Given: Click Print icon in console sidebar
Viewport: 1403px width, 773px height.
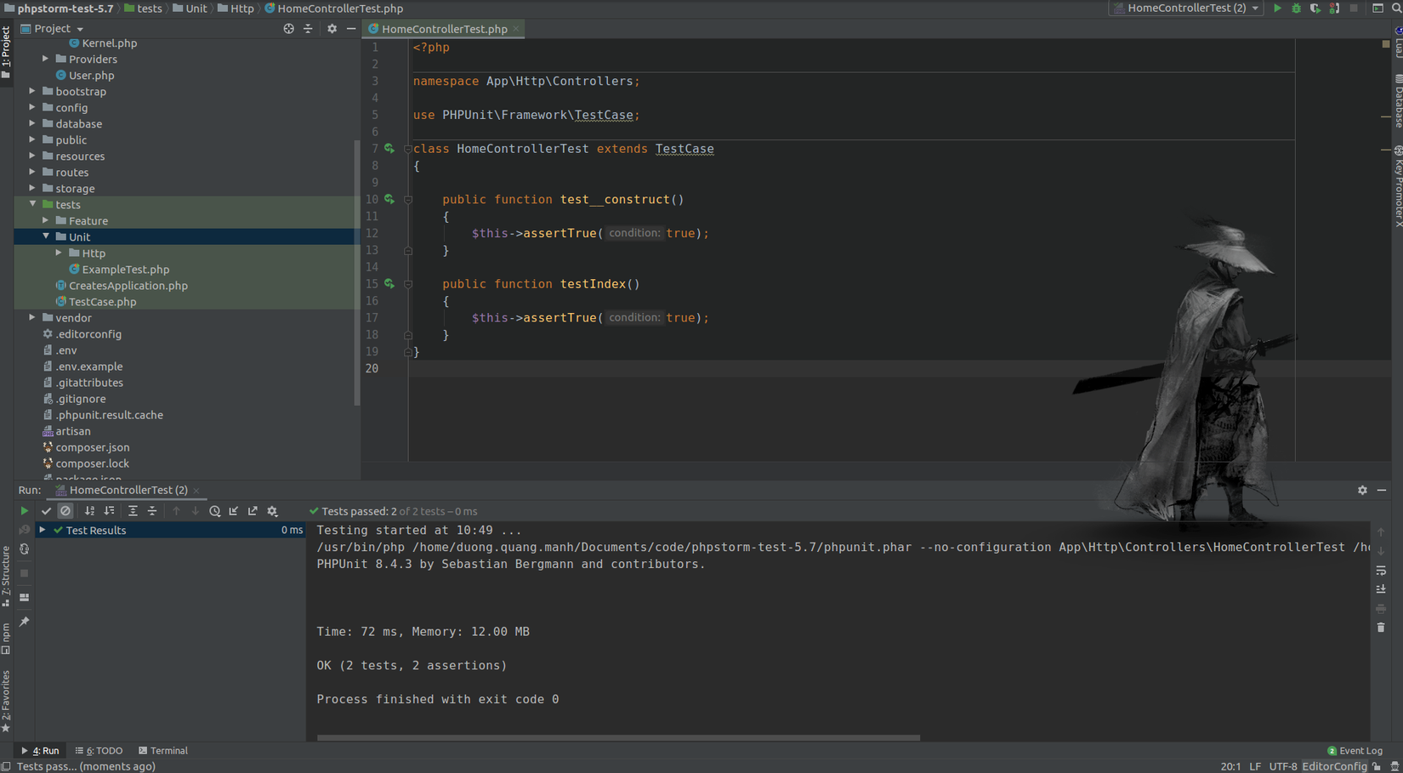Looking at the screenshot, I should (x=1381, y=609).
